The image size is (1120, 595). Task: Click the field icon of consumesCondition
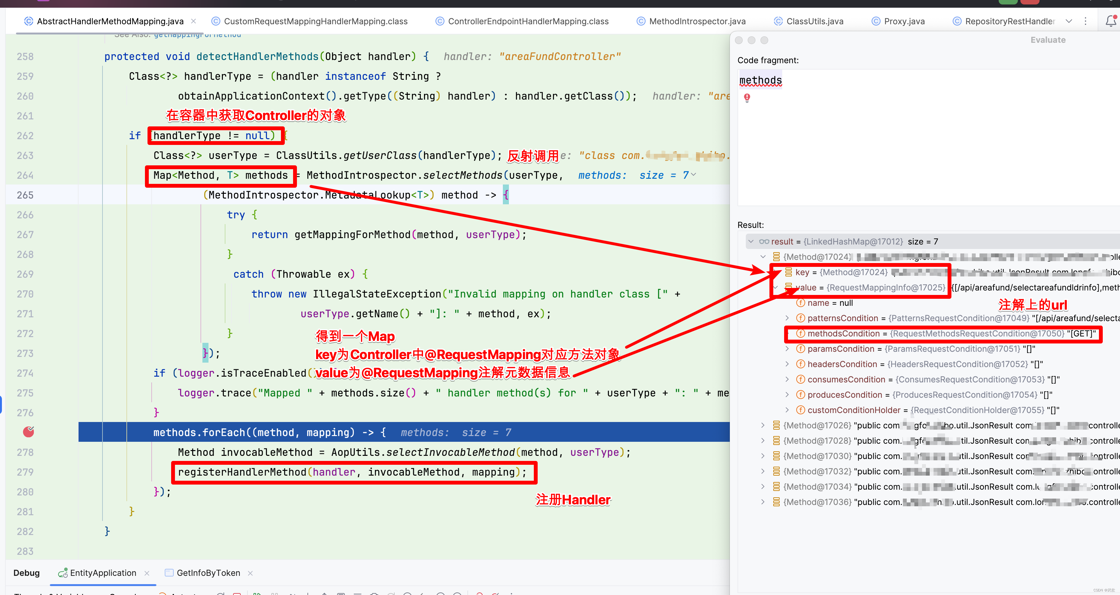click(800, 379)
